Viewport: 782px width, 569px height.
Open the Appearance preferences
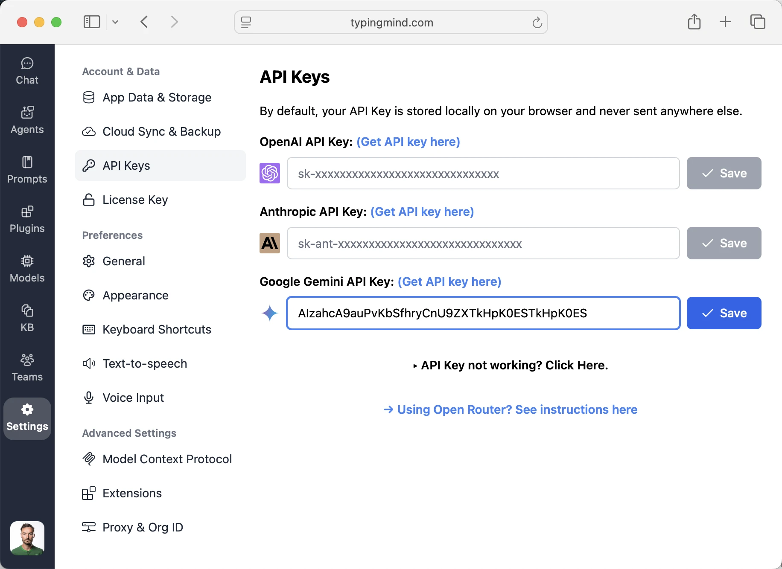(135, 295)
